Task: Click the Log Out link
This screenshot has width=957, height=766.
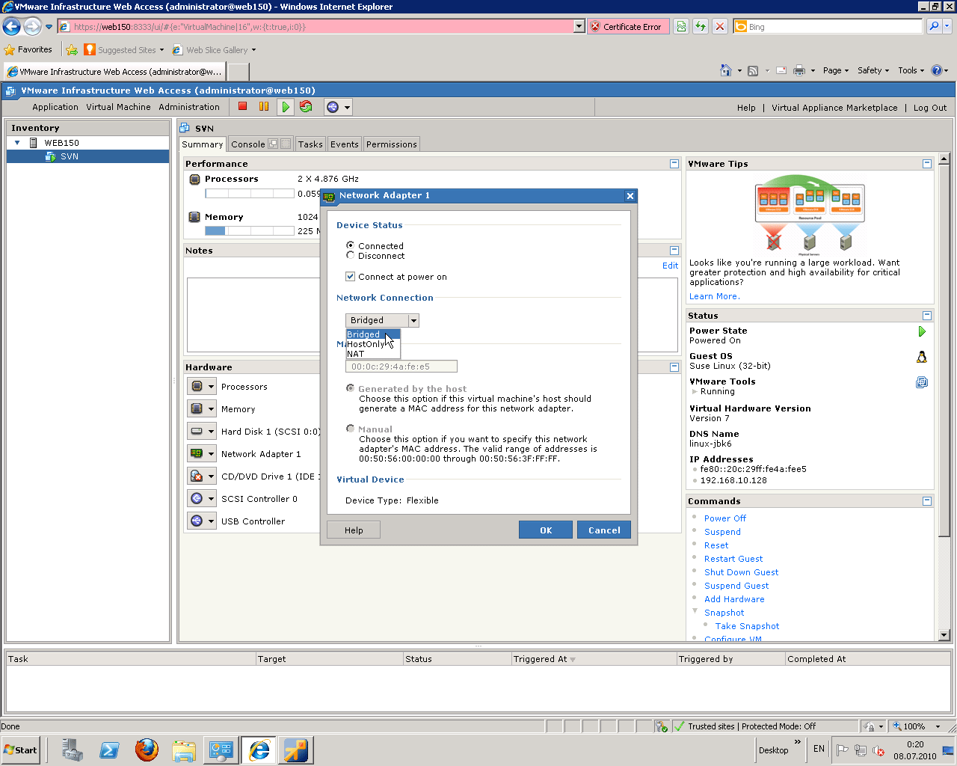Action: tap(930, 108)
